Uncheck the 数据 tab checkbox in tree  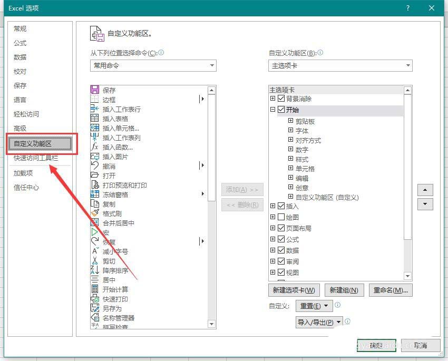click(281, 250)
